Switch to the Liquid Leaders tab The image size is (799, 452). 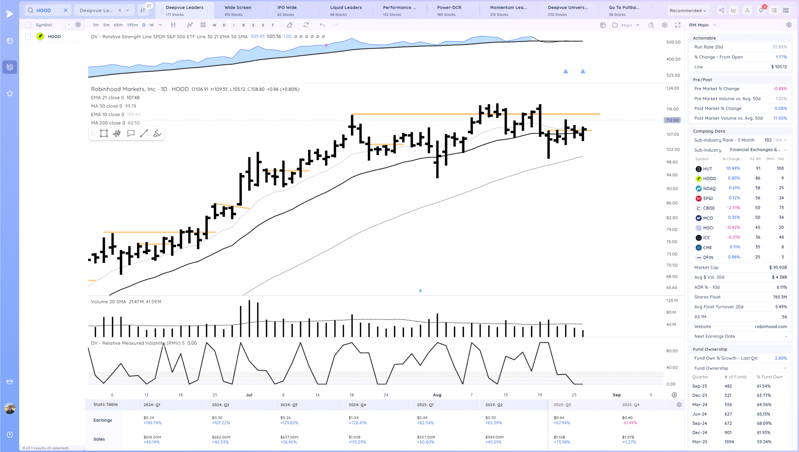click(x=346, y=10)
